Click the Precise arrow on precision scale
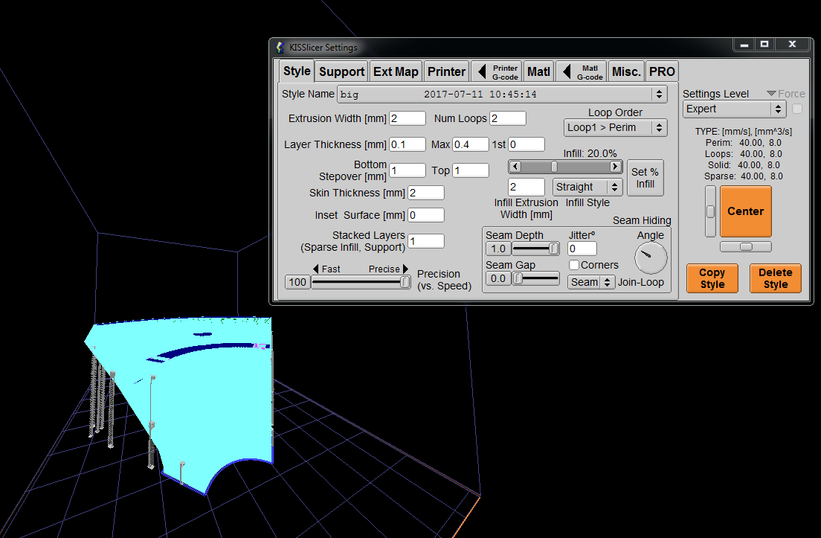 click(405, 269)
